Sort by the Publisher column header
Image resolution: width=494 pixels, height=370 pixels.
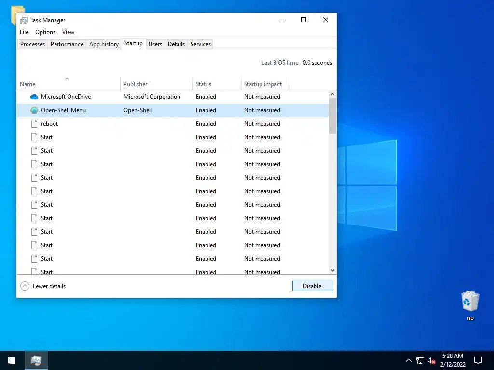click(156, 83)
